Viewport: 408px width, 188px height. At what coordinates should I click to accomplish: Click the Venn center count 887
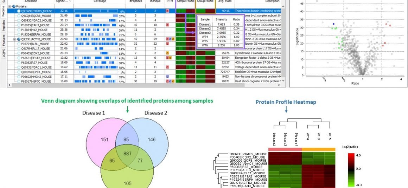[127, 154]
